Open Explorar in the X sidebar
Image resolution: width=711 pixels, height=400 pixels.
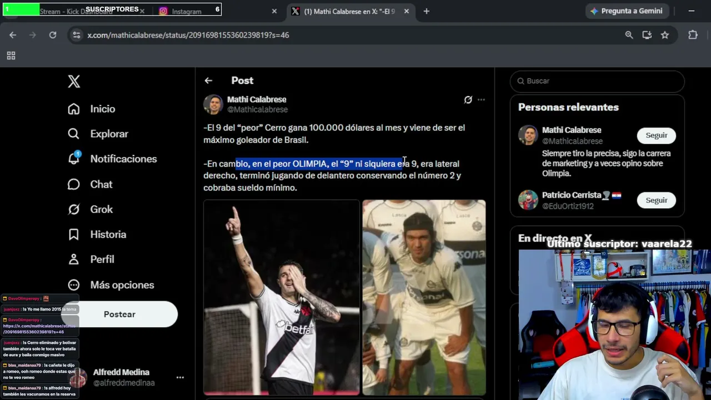pos(98,134)
